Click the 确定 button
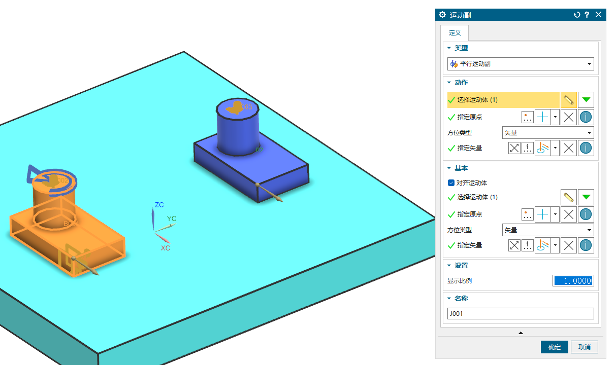The width and height of the screenshot is (616, 365). pos(554,347)
